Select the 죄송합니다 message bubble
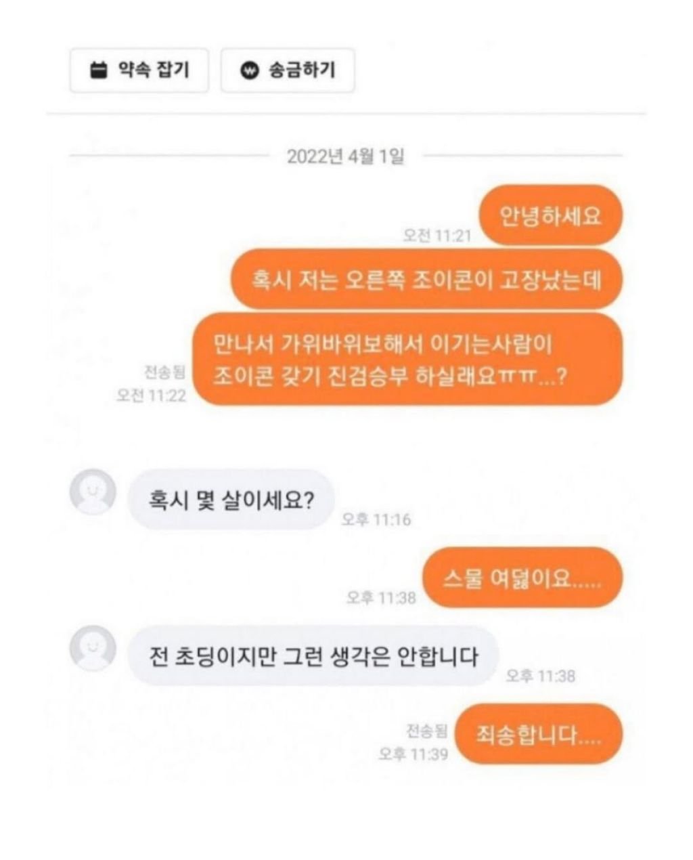This screenshot has height=860, width=693. coord(538,734)
